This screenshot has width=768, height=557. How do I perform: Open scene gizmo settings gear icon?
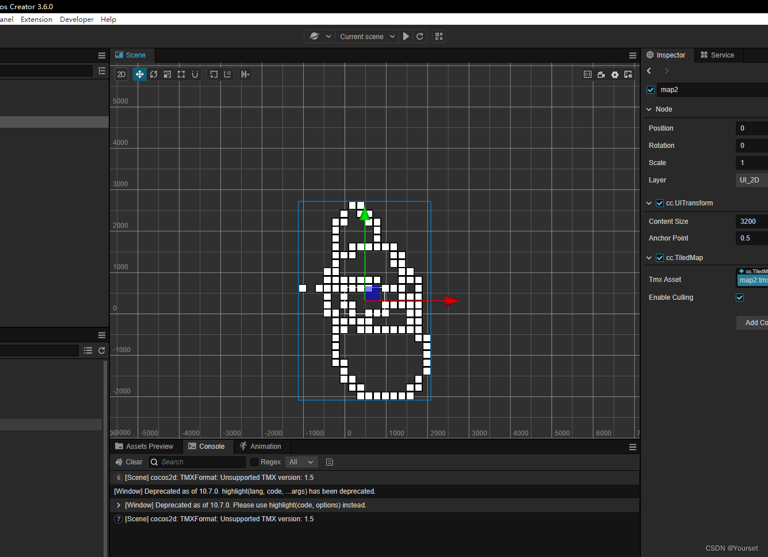(614, 74)
